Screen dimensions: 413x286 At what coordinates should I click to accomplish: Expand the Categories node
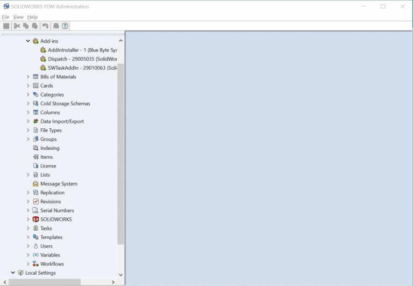tap(28, 94)
